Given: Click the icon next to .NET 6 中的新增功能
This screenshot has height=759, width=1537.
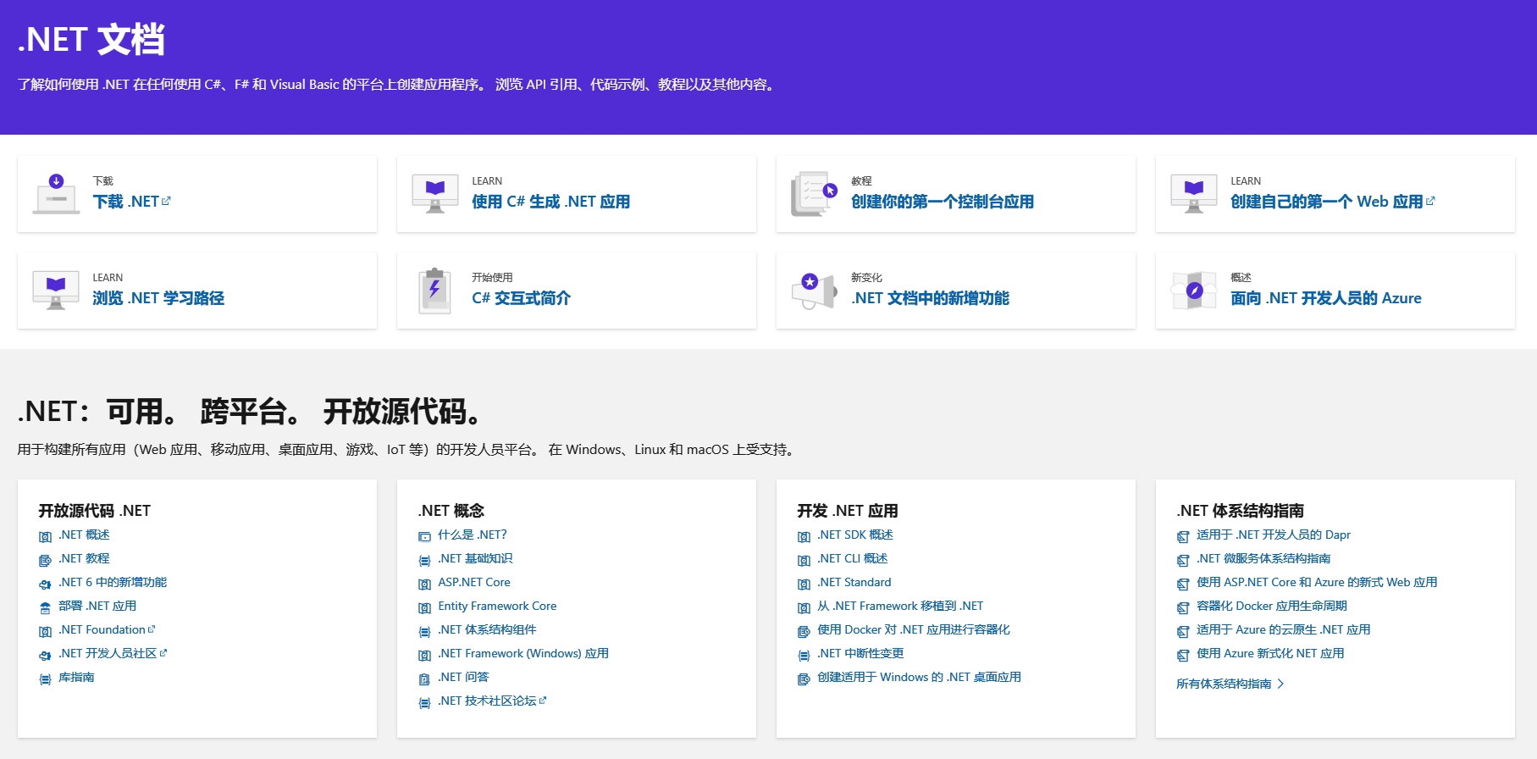Looking at the screenshot, I should [x=45, y=584].
